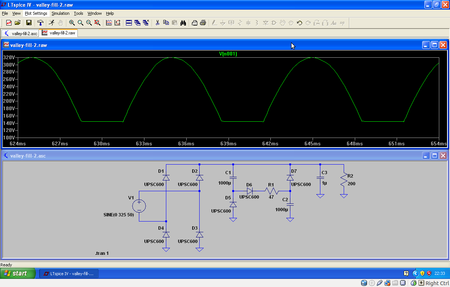Image resolution: width=450 pixels, height=287 pixels.
Task: Click the New Schematic toolbar icon
Action: [x=9, y=23]
